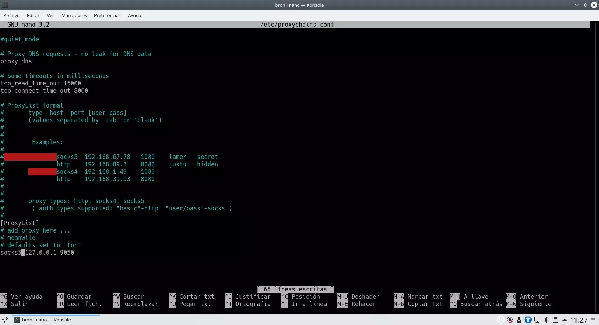
Task: Open the Marcadores menu
Action: [74, 15]
